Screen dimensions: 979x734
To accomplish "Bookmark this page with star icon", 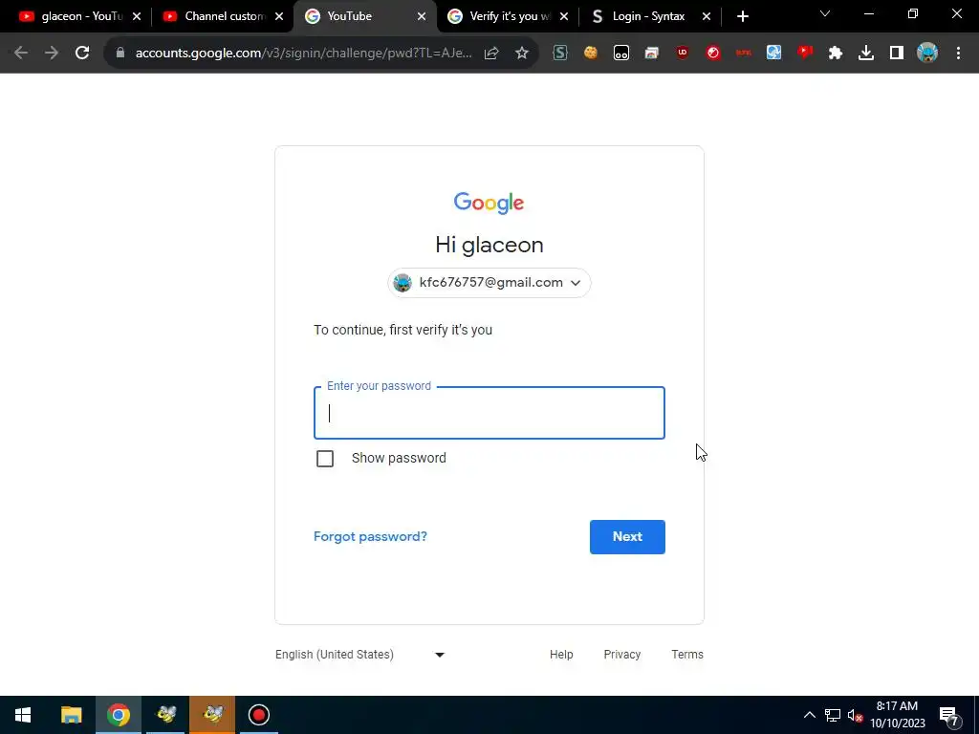I will (522, 54).
